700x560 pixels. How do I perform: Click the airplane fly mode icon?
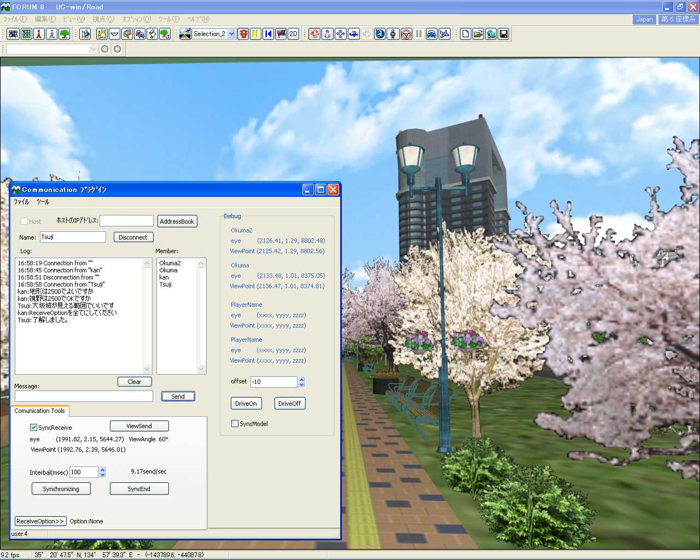(x=445, y=34)
